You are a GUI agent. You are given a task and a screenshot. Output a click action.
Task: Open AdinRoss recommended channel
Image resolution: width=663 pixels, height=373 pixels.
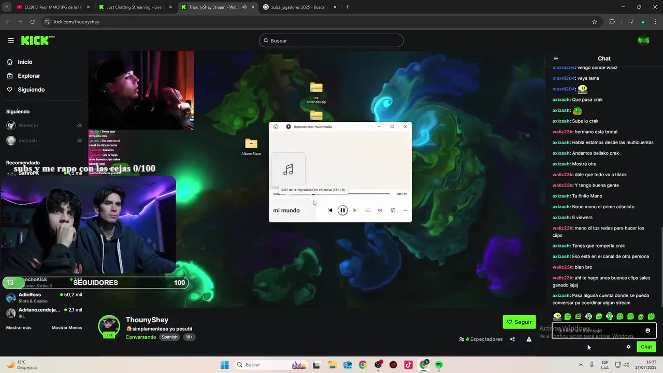(44, 298)
